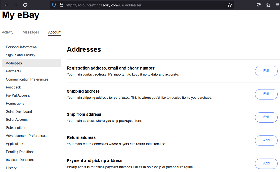Click the 'Pickup address for offline payment' description
The width and height of the screenshot is (280, 172).
130,167
